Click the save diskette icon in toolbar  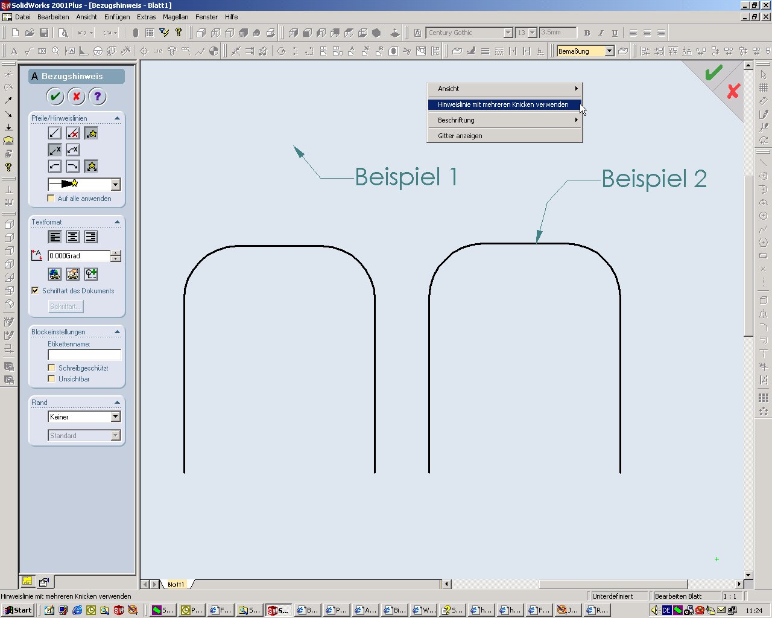coord(44,33)
